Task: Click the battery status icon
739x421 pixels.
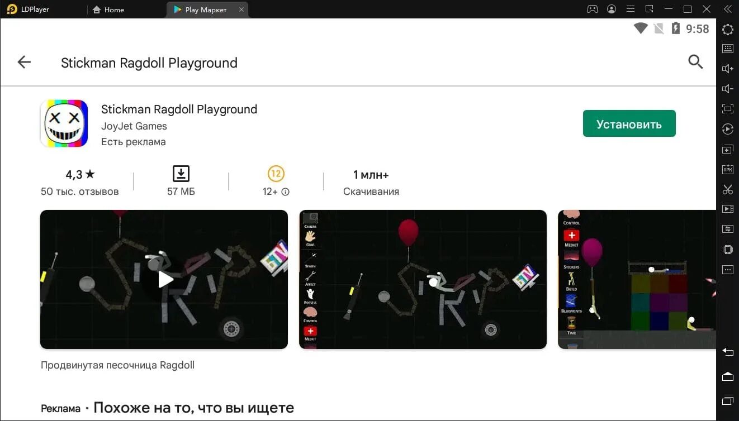Action: [x=676, y=28]
